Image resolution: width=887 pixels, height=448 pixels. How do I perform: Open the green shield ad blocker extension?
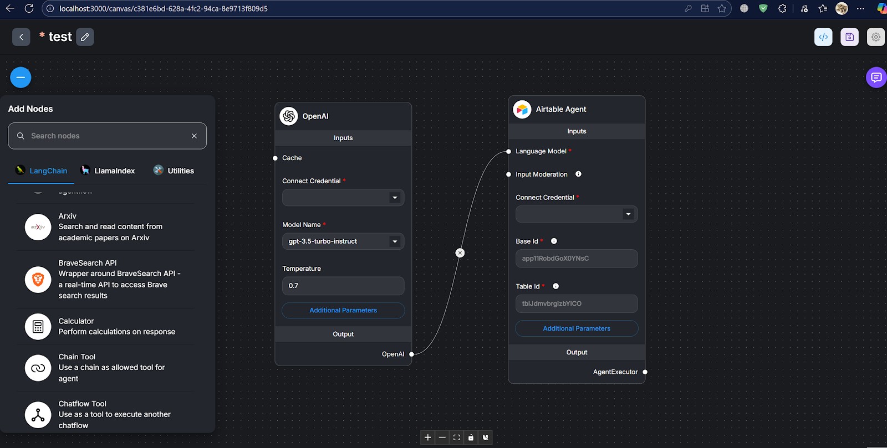coord(763,8)
